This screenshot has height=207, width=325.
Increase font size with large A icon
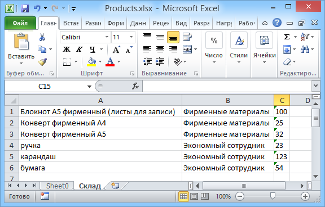coord(116,49)
